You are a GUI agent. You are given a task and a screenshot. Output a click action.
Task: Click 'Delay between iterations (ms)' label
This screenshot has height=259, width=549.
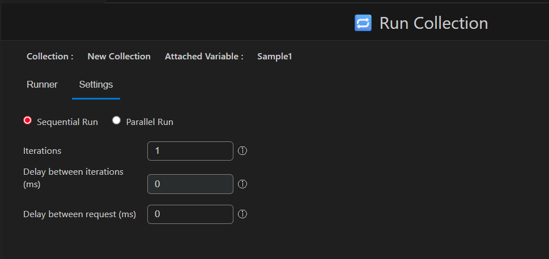coord(73,178)
